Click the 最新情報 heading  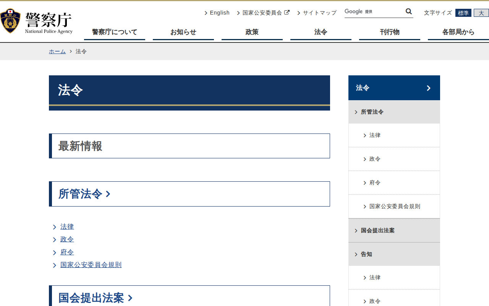80,146
